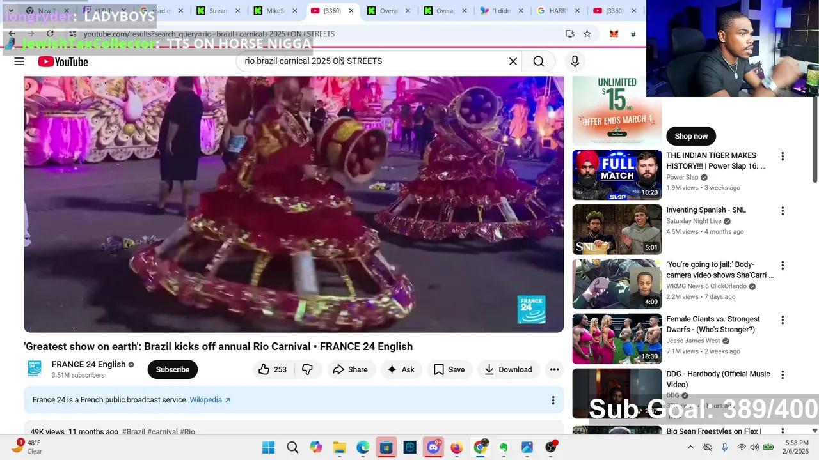Open Microsoft Store from the taskbar

(386, 448)
